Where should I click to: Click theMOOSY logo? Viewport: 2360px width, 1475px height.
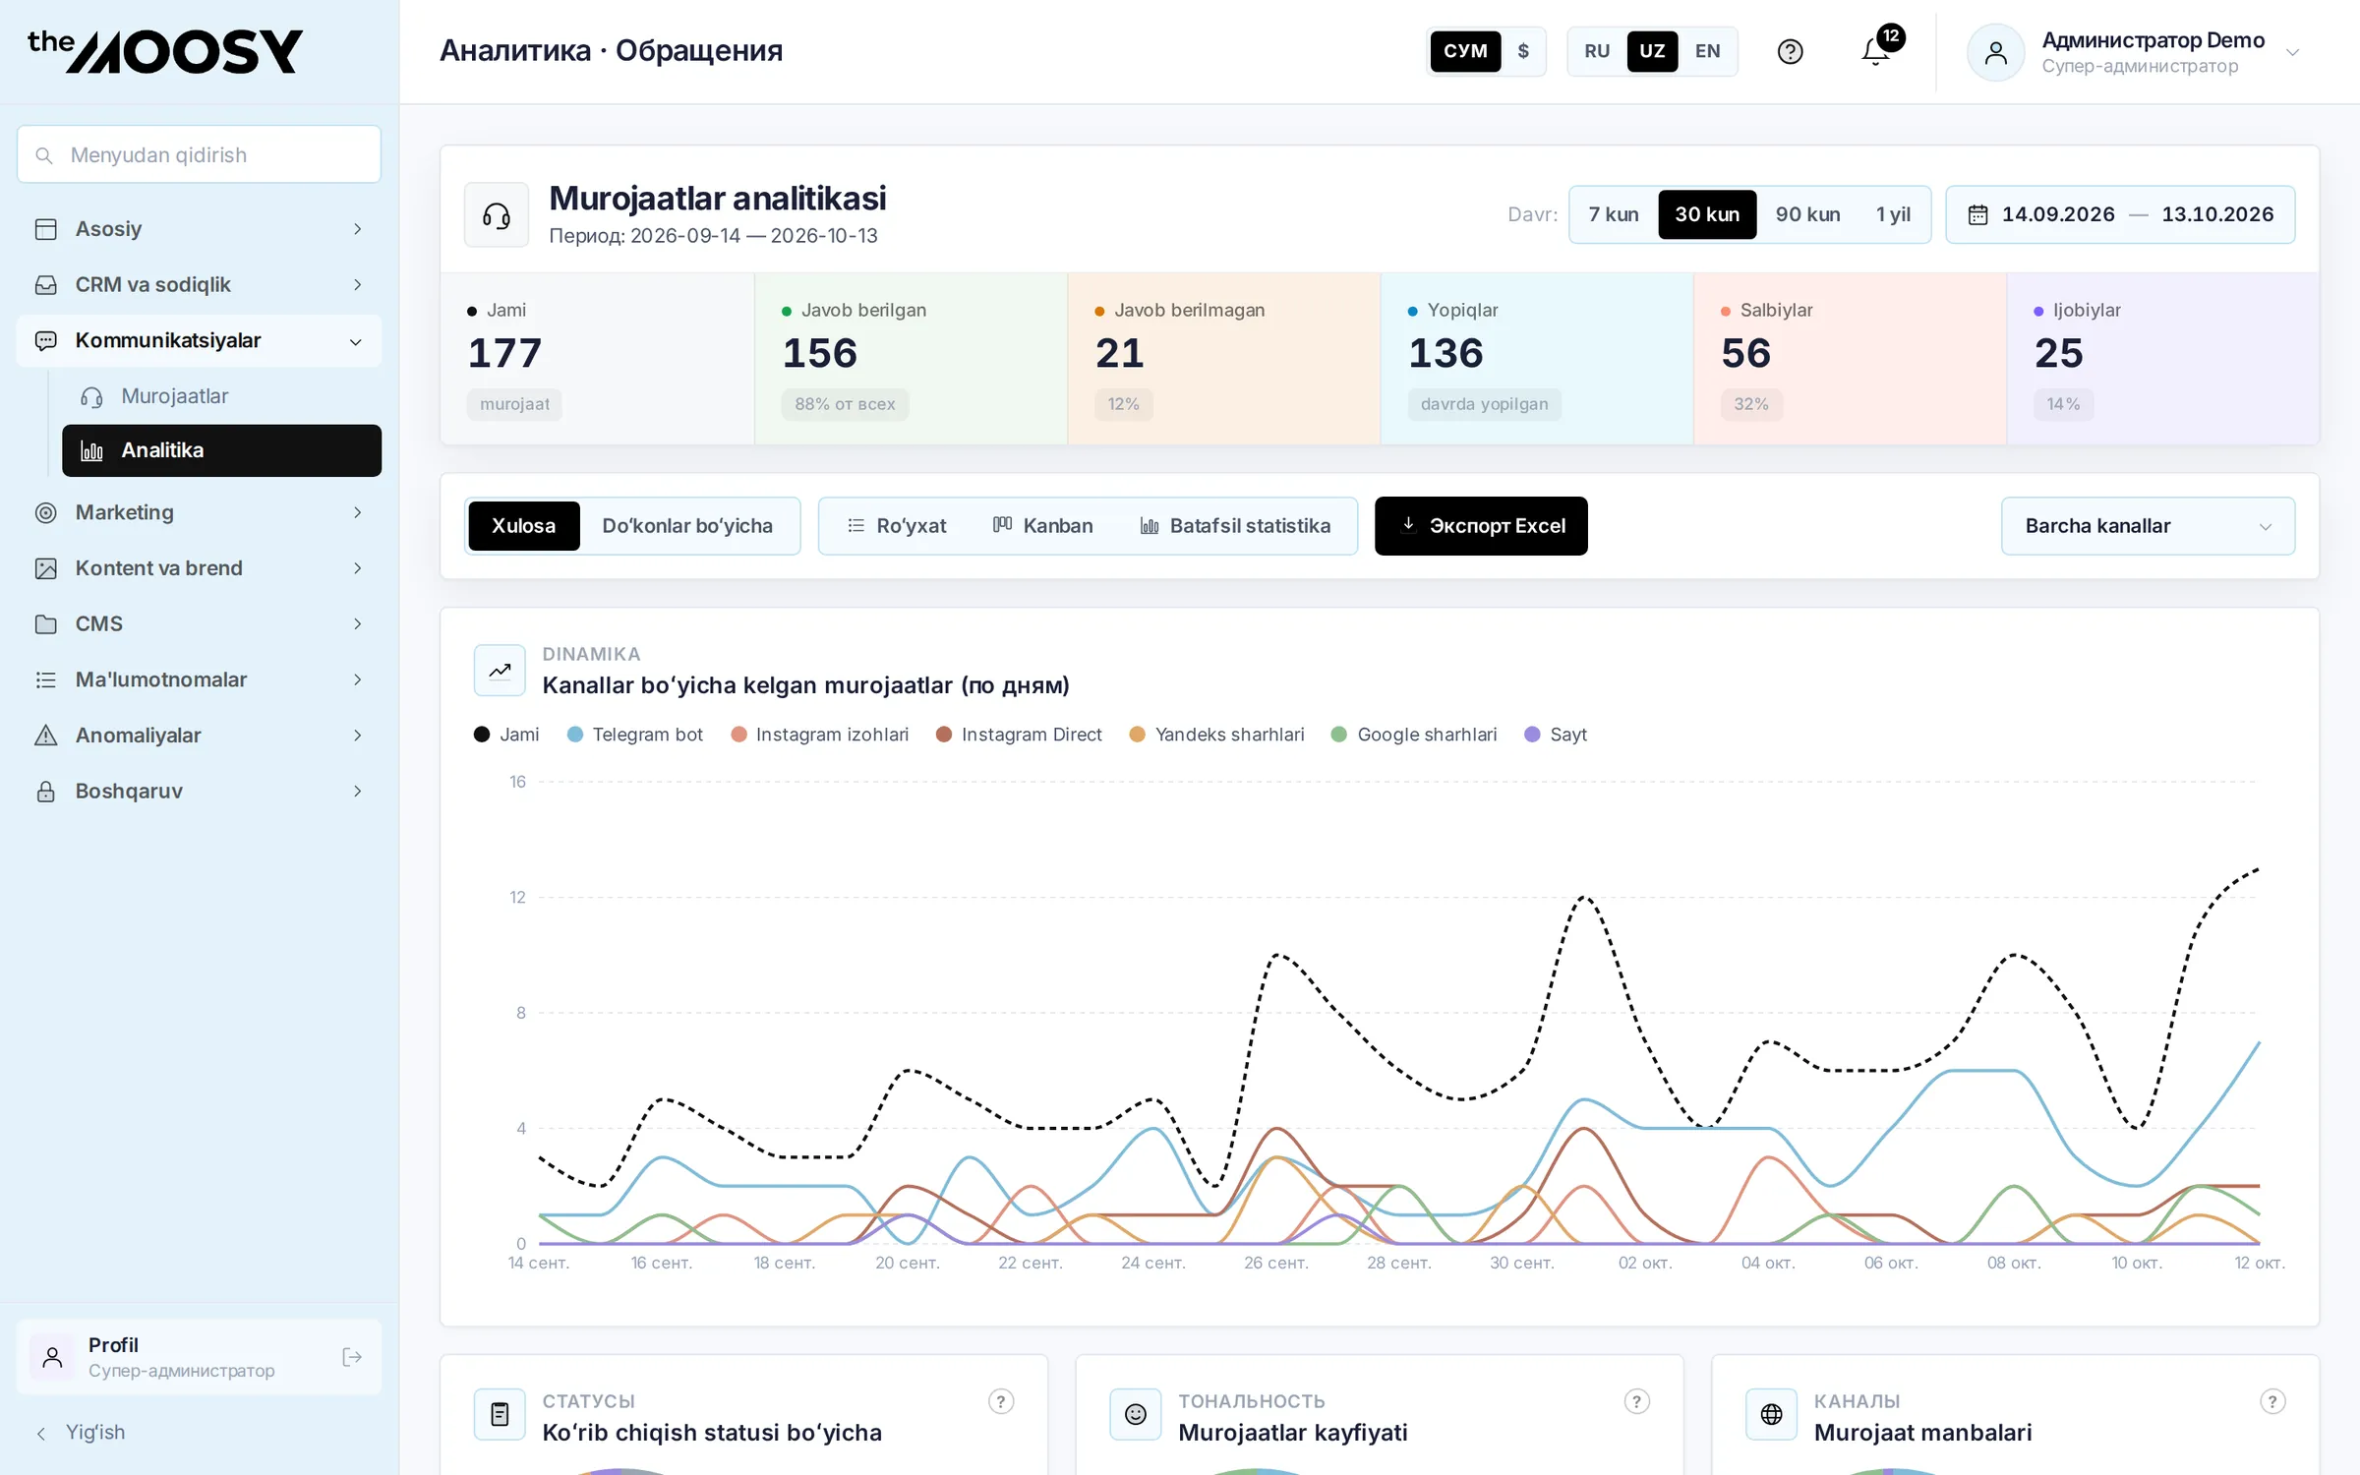pyautogui.click(x=165, y=51)
